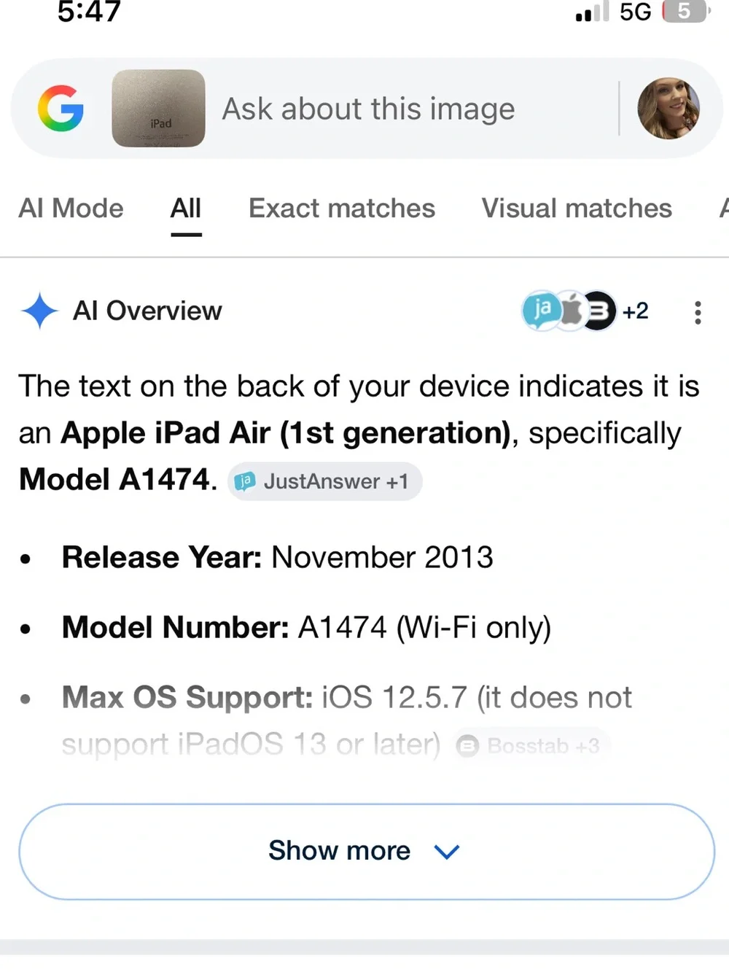The height and width of the screenshot is (972, 729).
Task: Open the Apple source icon
Action: click(572, 311)
